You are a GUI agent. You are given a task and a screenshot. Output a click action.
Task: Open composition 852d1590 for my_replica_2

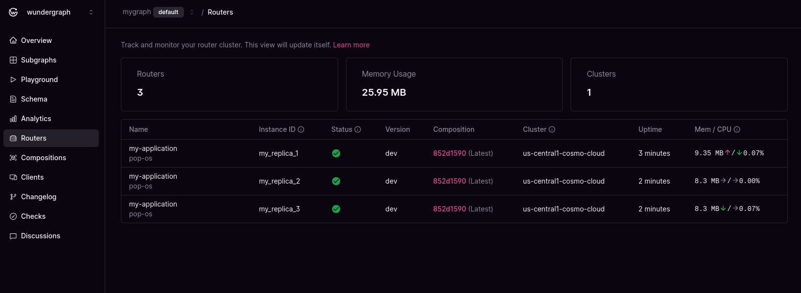tap(449, 181)
